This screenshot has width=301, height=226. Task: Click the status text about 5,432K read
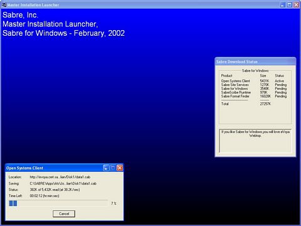tap(55, 190)
